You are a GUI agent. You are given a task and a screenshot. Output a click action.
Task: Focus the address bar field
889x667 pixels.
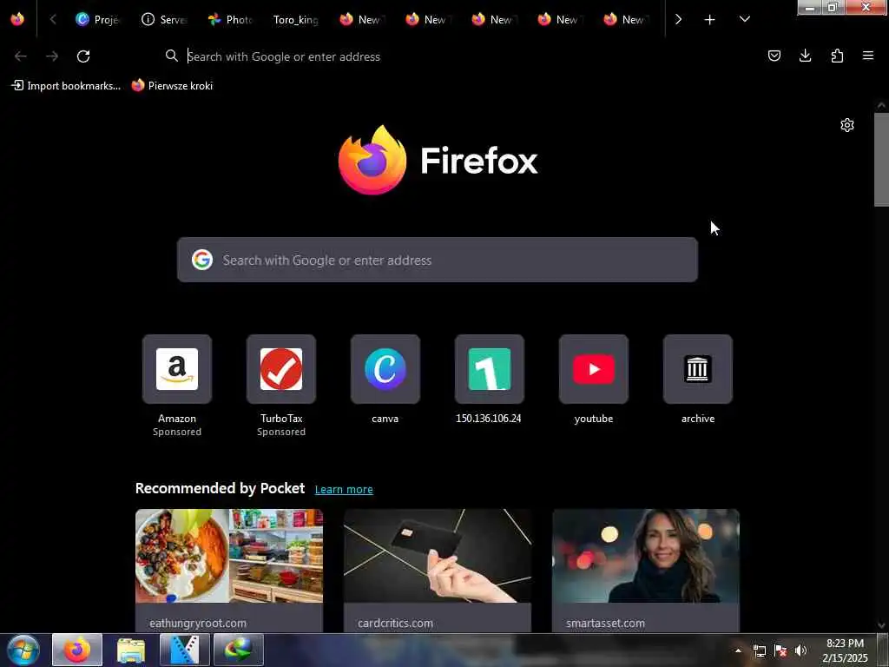click(453, 56)
